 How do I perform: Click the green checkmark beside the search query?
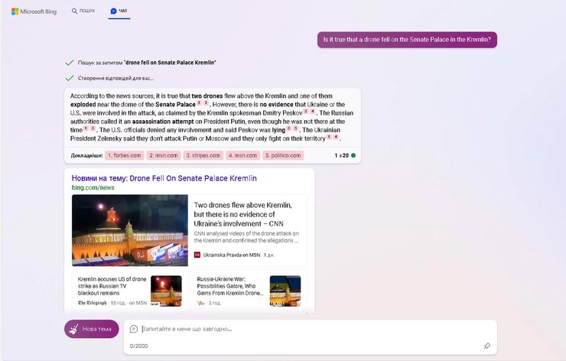tap(70, 63)
